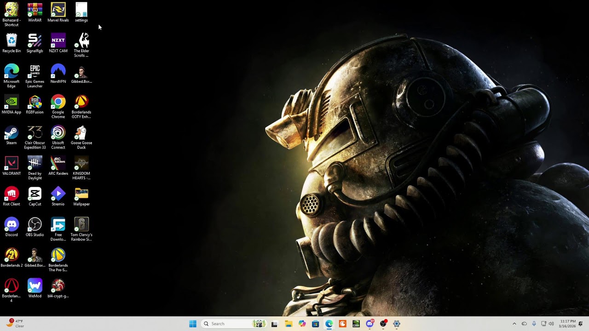
Task: Click the Discord desktop icon
Action: click(x=12, y=228)
